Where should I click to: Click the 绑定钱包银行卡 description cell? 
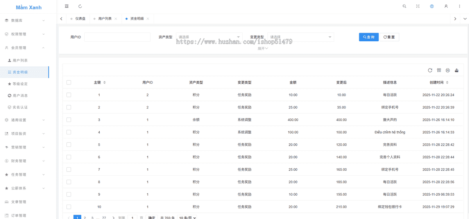point(390,207)
